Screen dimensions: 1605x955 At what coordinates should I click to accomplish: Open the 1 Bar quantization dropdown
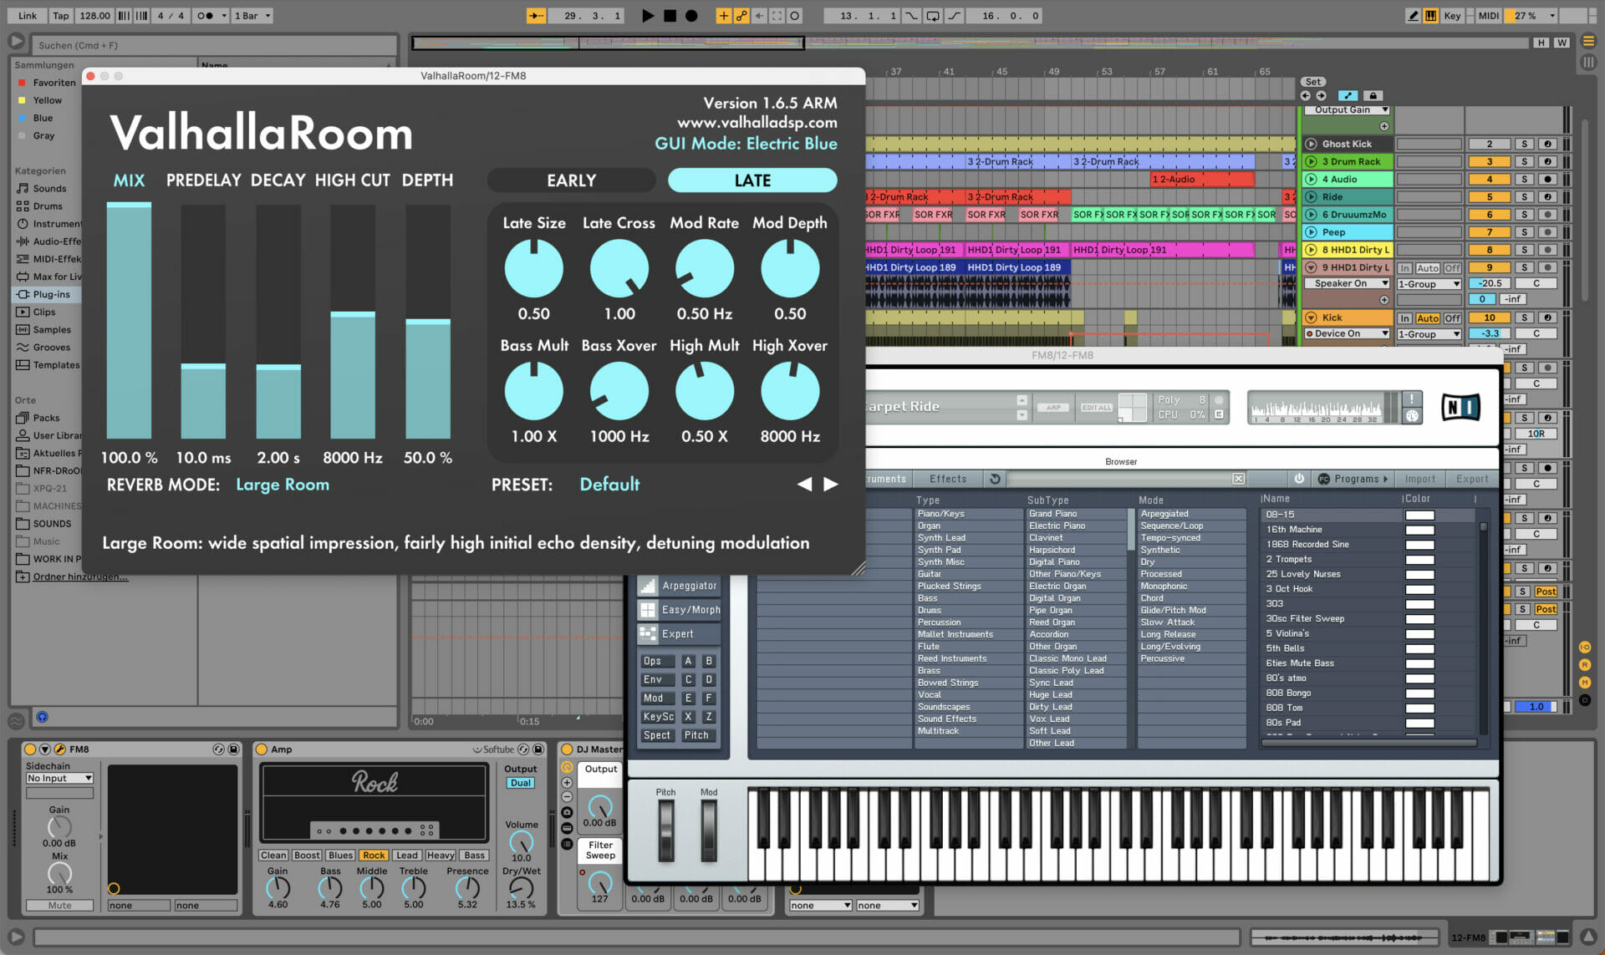[x=252, y=16]
